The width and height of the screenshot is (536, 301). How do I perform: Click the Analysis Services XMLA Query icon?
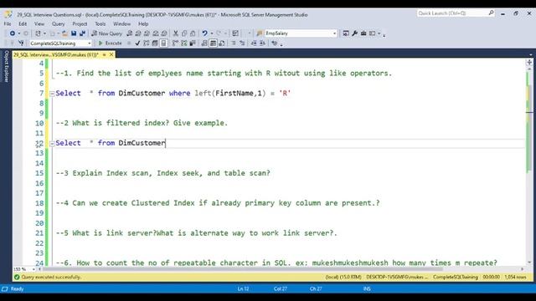click(x=156, y=33)
